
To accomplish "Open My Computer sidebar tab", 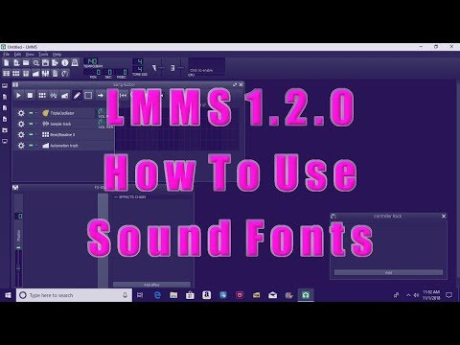I will 5,141.
